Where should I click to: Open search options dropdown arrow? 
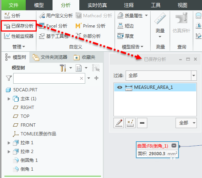tap(89, 78)
